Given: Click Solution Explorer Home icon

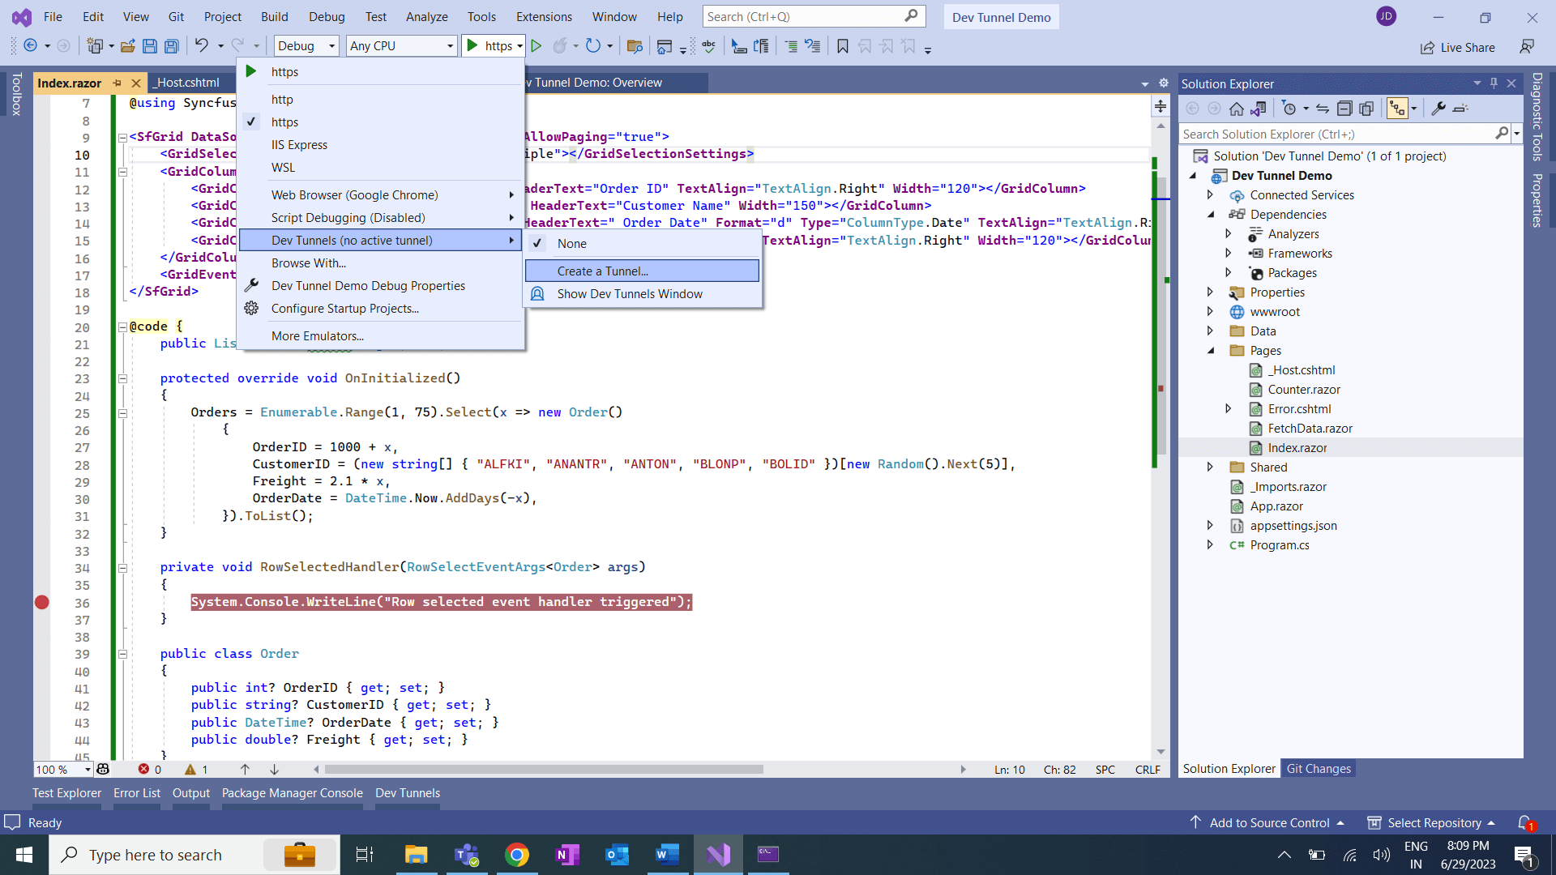Looking at the screenshot, I should pyautogui.click(x=1236, y=109).
